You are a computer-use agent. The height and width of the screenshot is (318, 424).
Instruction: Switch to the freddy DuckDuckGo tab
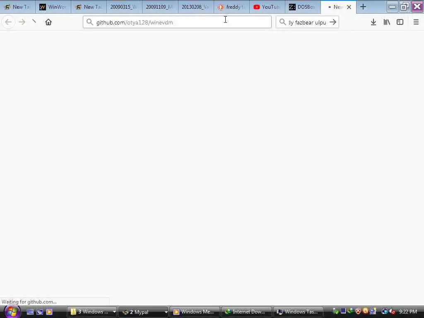[231, 7]
